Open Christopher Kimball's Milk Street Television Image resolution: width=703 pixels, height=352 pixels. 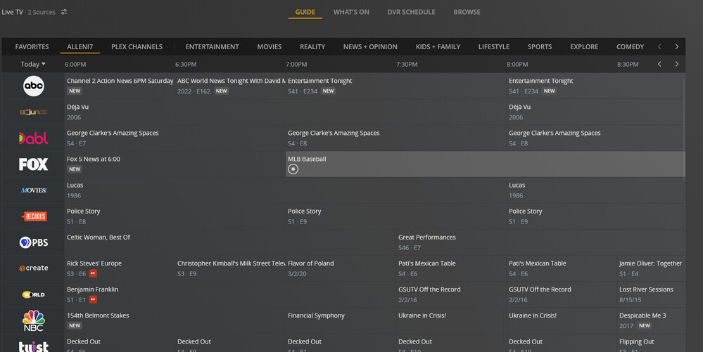(230, 268)
